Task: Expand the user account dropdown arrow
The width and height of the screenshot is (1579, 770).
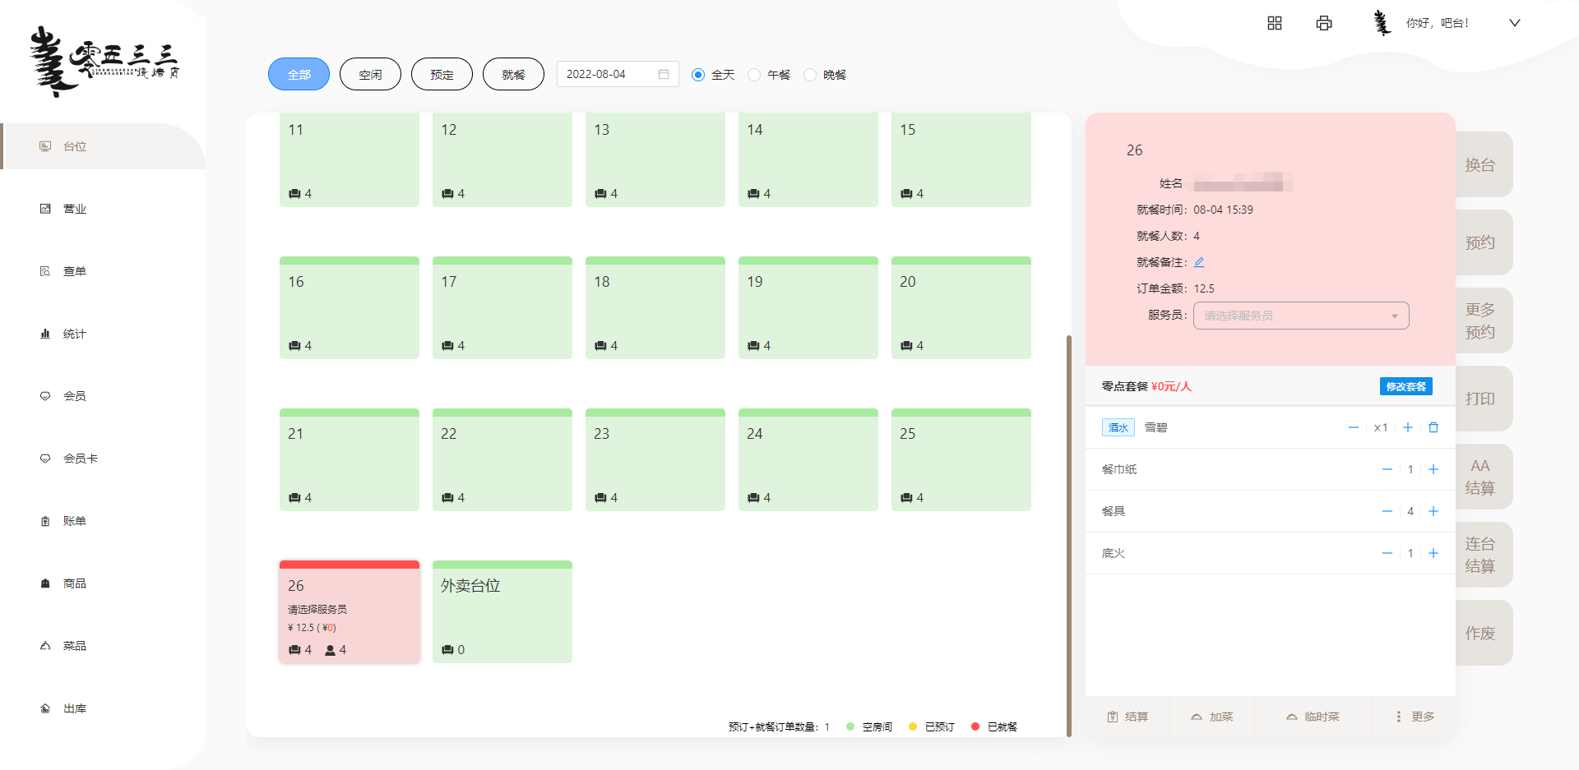Action: point(1515,23)
